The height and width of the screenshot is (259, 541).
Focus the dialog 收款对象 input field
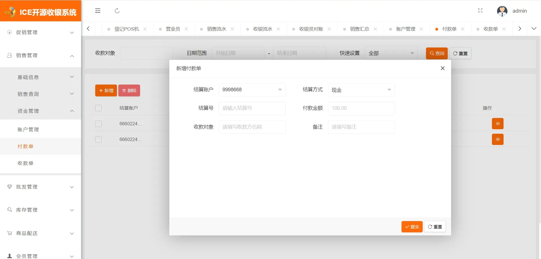[x=252, y=127]
